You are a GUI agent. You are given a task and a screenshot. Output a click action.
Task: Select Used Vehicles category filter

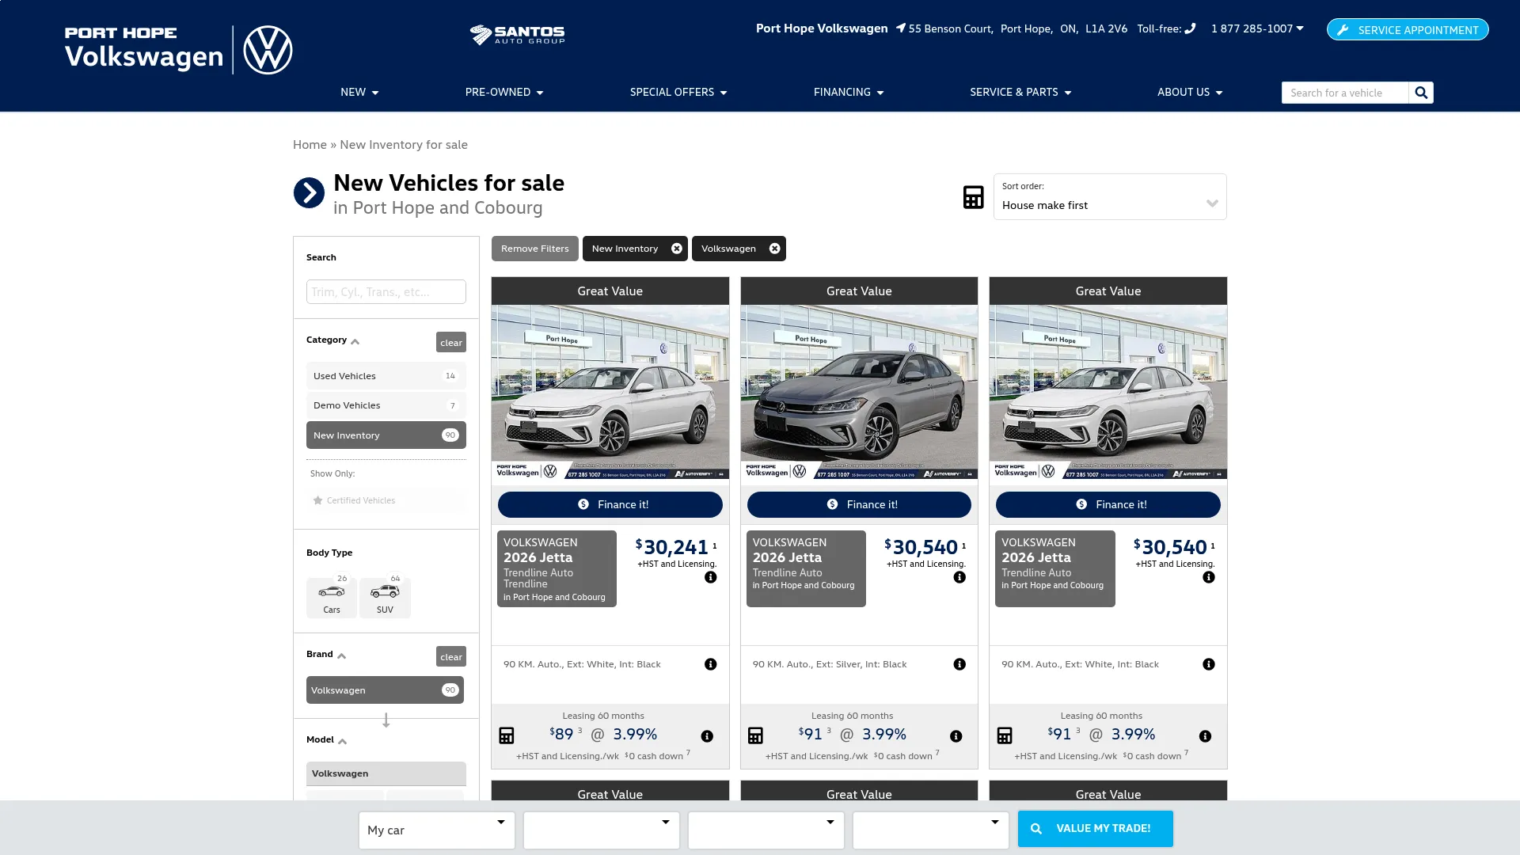(386, 376)
